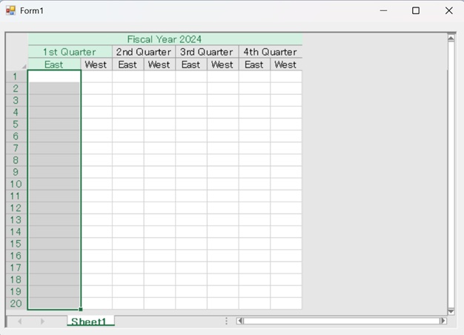Select row header 12

point(16,208)
